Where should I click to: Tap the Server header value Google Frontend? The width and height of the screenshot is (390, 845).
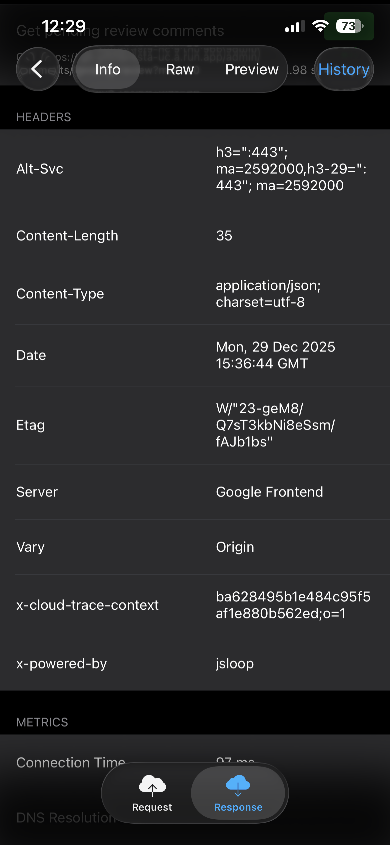(x=269, y=492)
